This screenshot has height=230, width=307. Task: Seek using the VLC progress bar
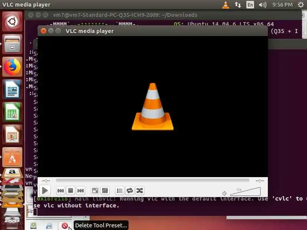point(152,180)
